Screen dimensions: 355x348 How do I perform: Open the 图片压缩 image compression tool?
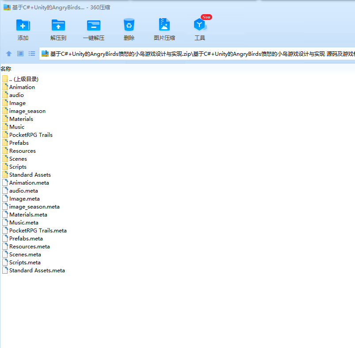coord(164,24)
